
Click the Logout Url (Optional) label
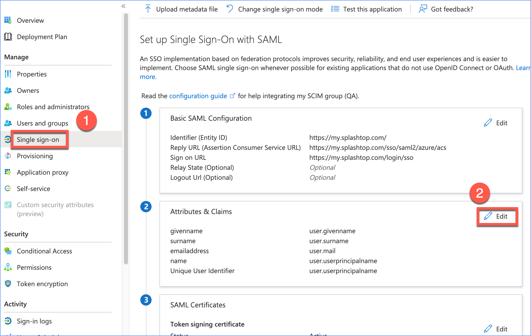coord(201,177)
